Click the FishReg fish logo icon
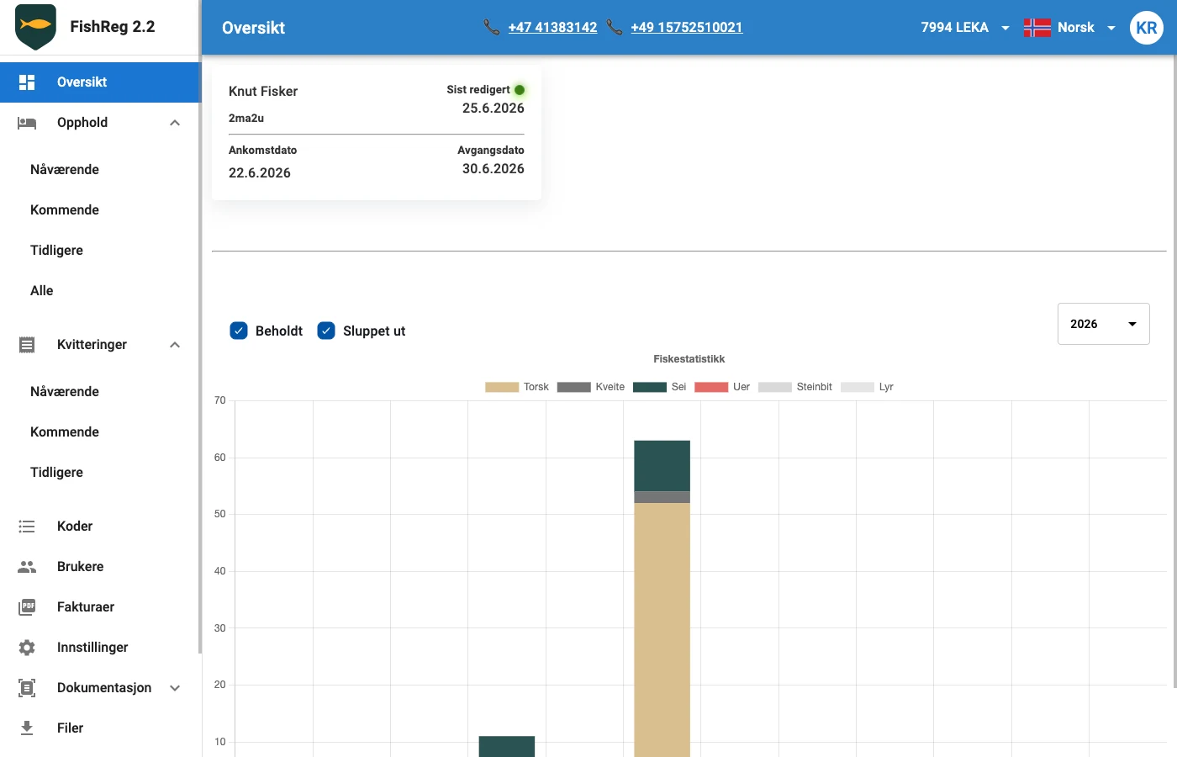Viewport: 1177px width, 757px height. click(x=35, y=27)
